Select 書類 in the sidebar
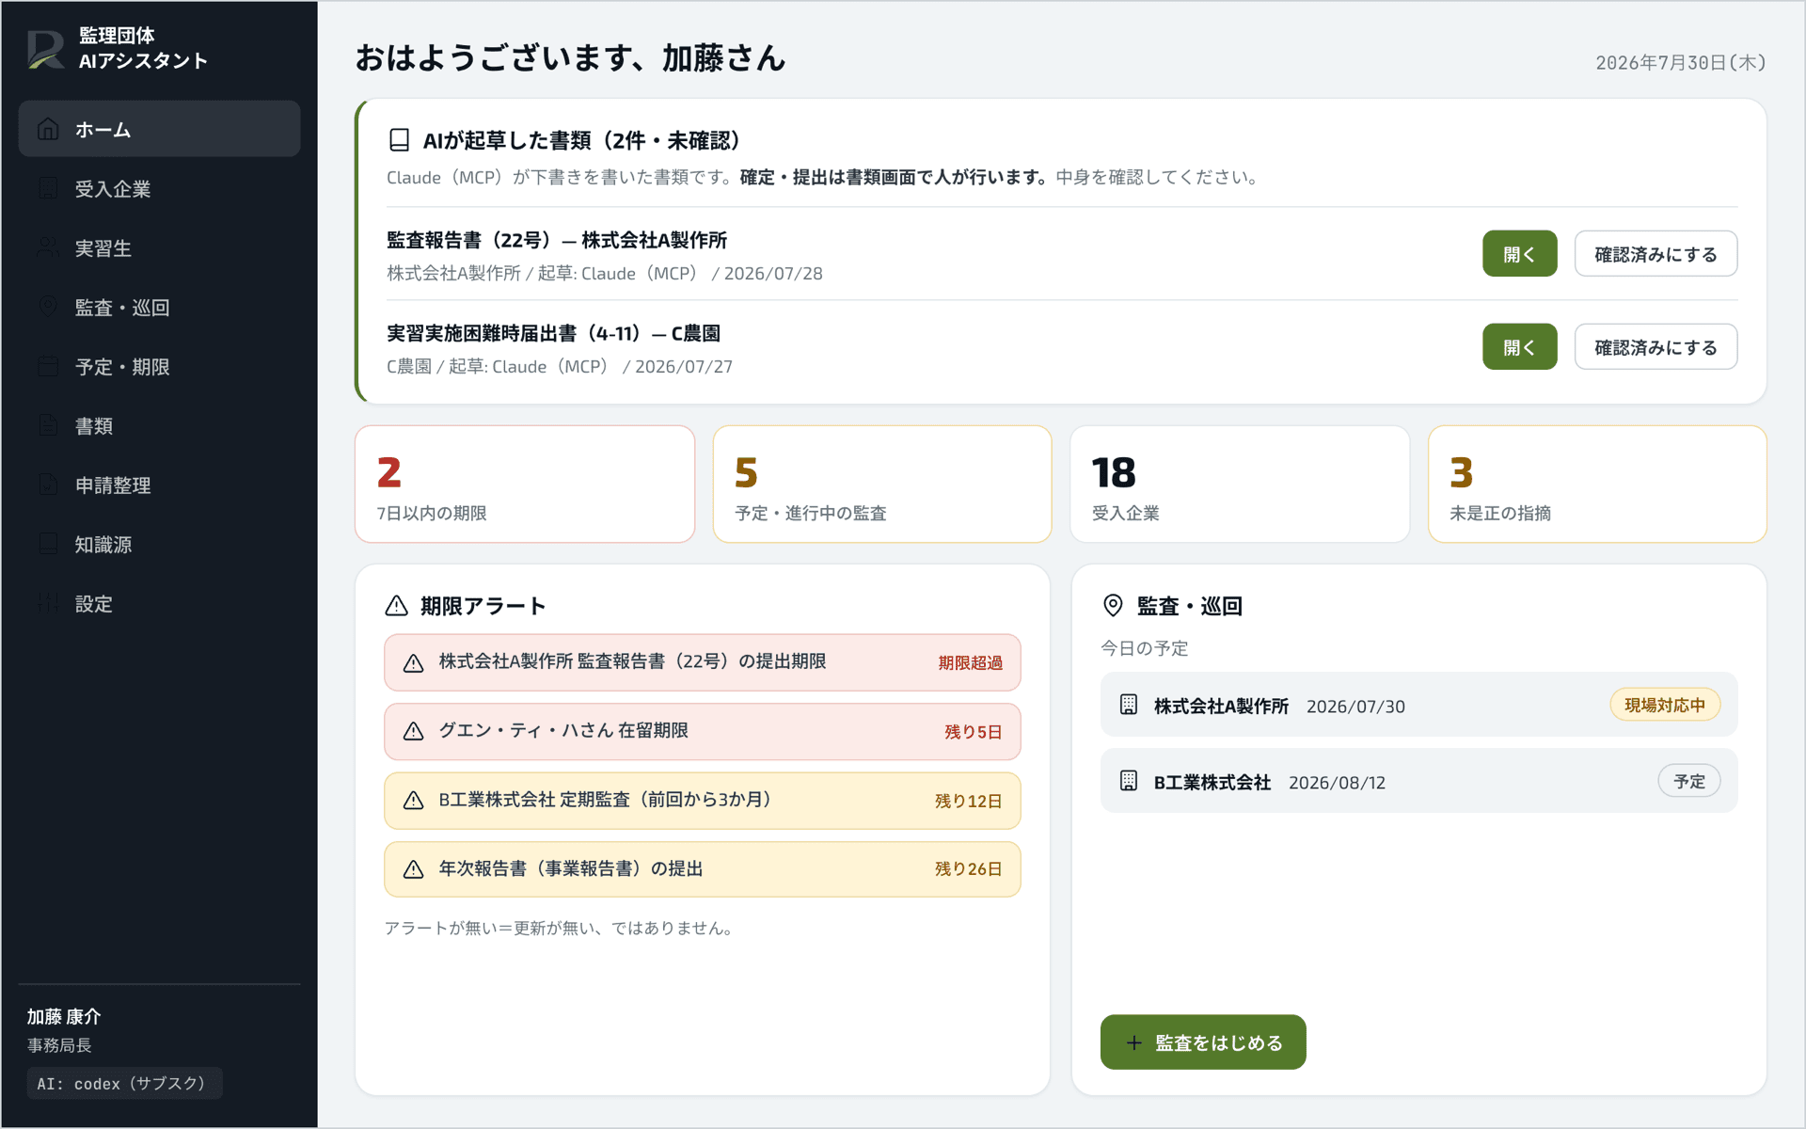 159,425
